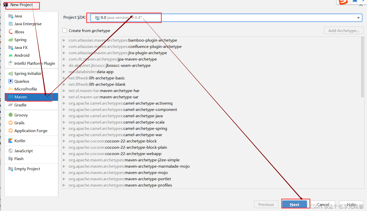Expand confluence-plugin-archetype entry
Viewport: 367px width, 211px height.
coord(64,47)
